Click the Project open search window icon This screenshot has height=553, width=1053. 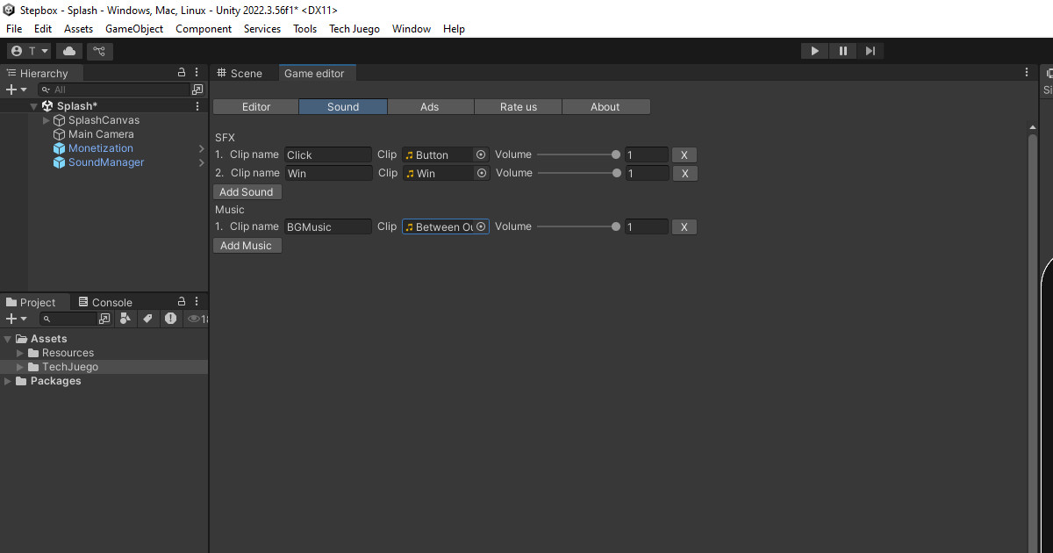tap(104, 319)
